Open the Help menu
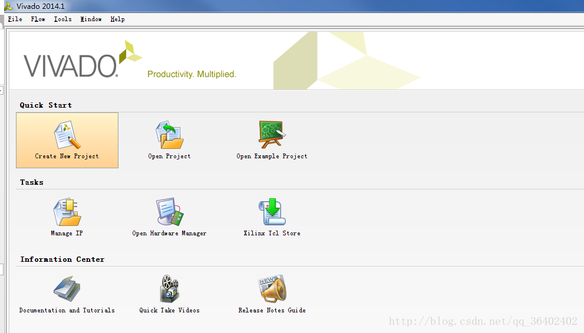Screen dimensions: 584x333 coord(117,19)
